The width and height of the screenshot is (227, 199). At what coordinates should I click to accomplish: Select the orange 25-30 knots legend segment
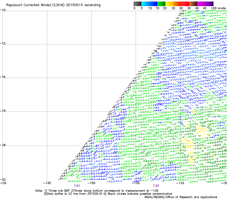point(177,4)
